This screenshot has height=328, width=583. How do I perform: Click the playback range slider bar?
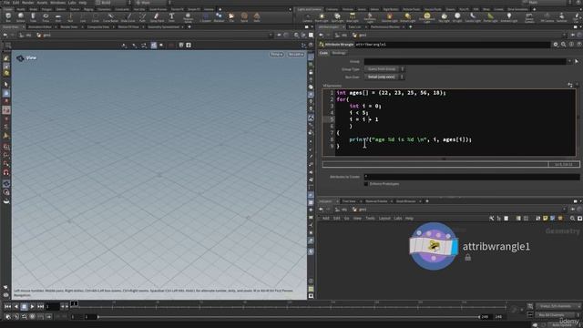click(x=288, y=317)
